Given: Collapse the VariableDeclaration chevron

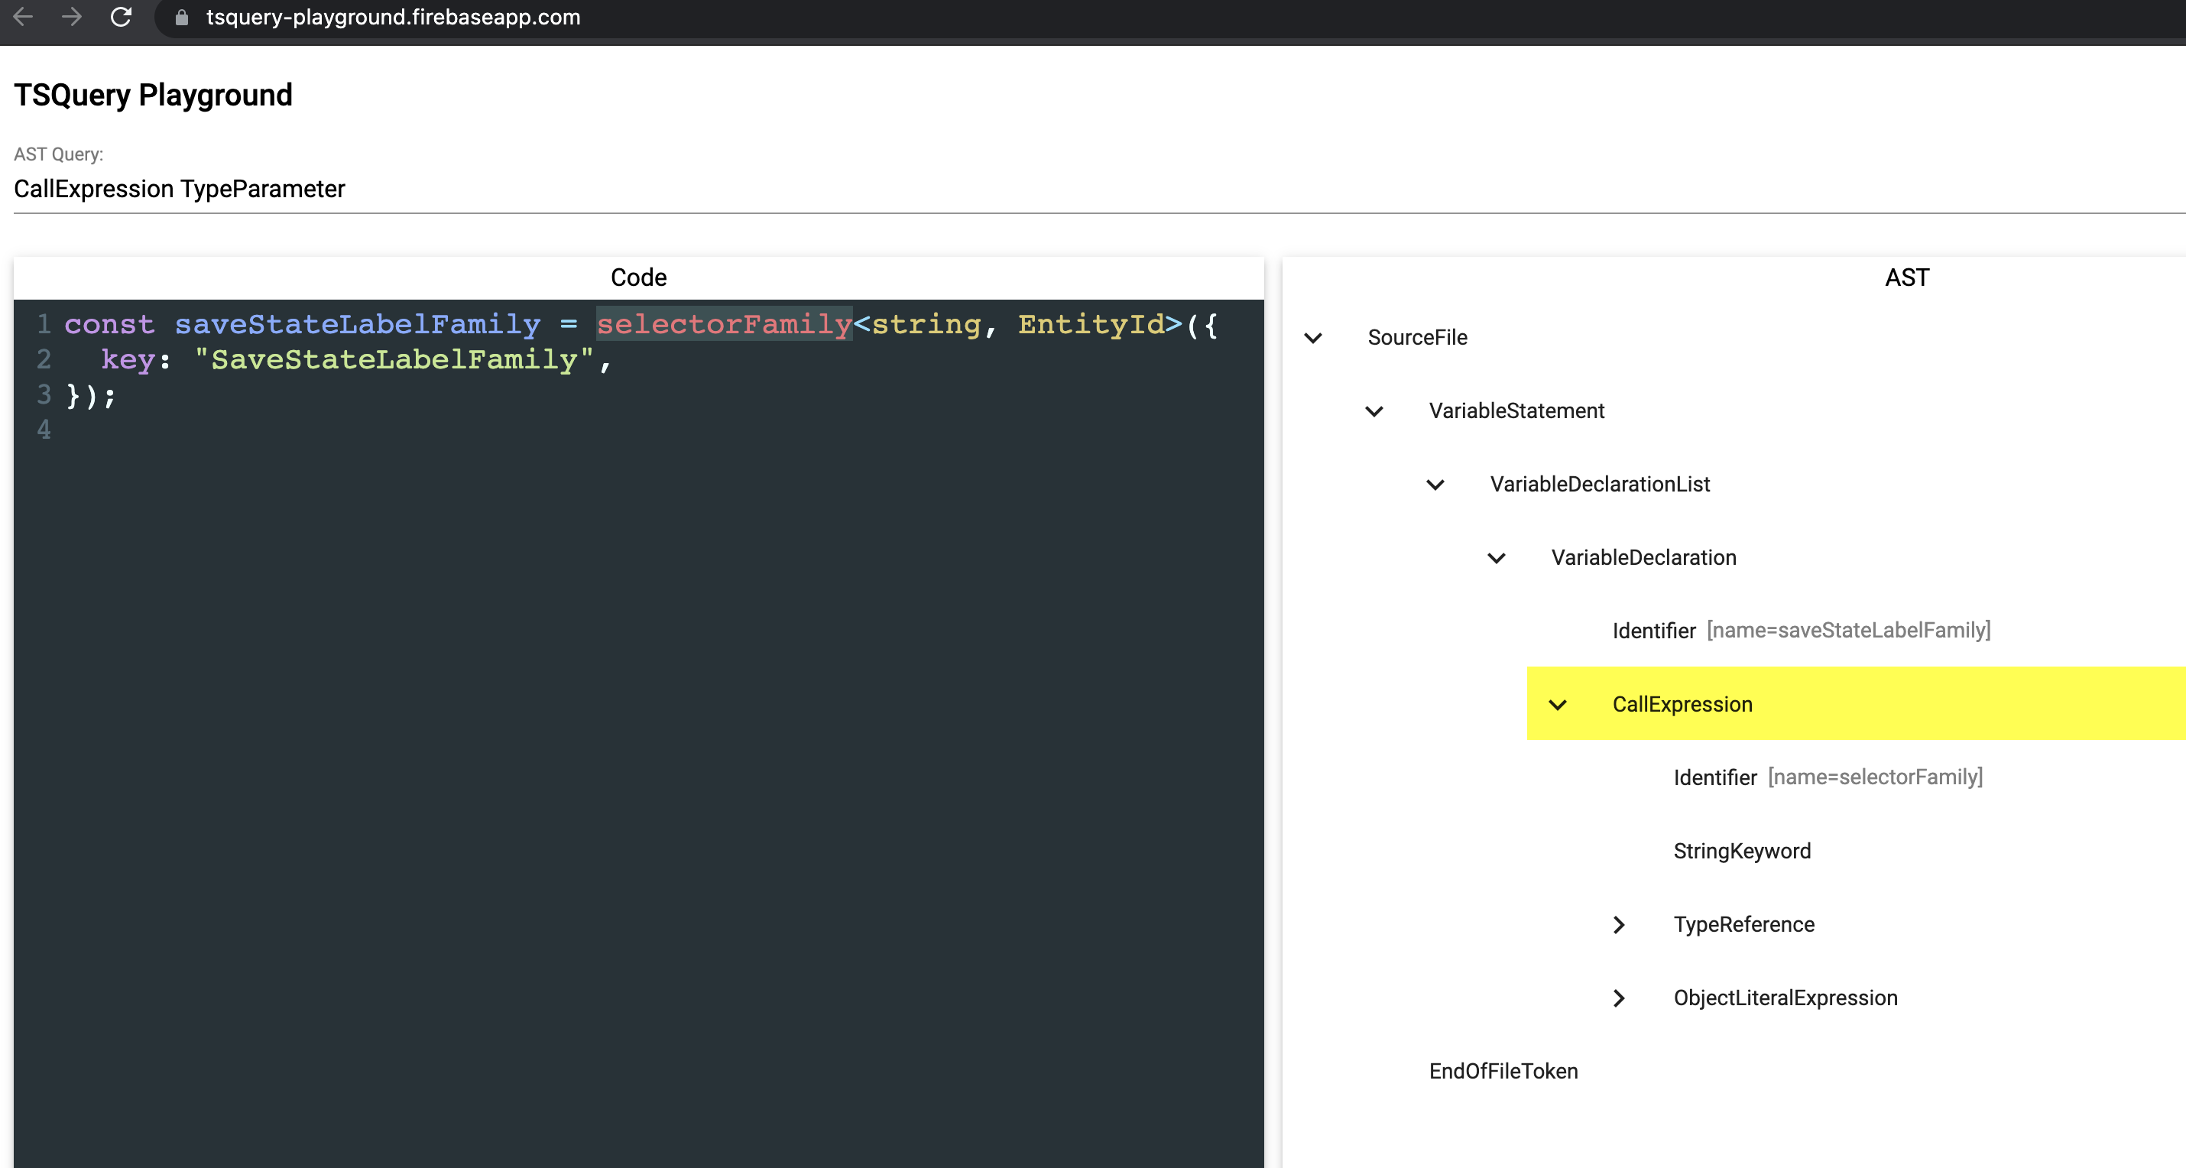Looking at the screenshot, I should point(1496,559).
